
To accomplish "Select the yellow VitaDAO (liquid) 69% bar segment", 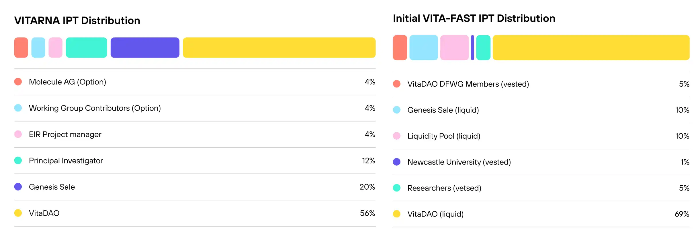I will click(x=591, y=47).
